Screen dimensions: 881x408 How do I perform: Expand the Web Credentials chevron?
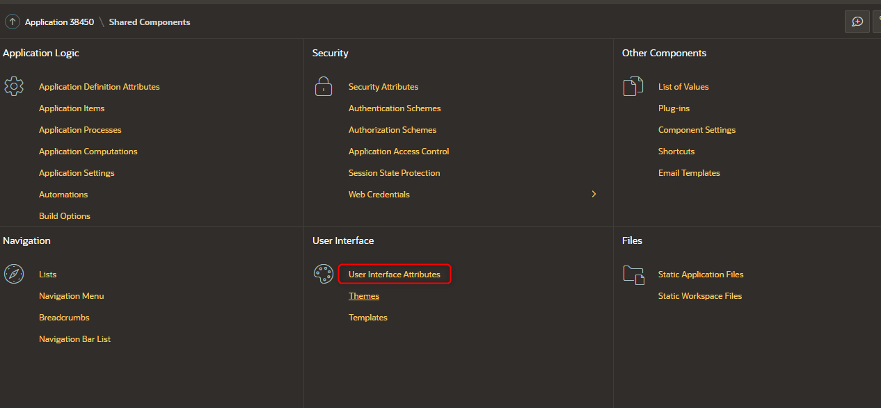594,194
